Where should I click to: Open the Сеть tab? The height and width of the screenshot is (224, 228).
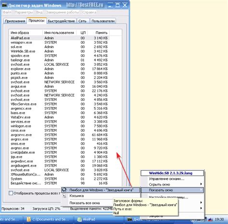[x=82, y=21]
